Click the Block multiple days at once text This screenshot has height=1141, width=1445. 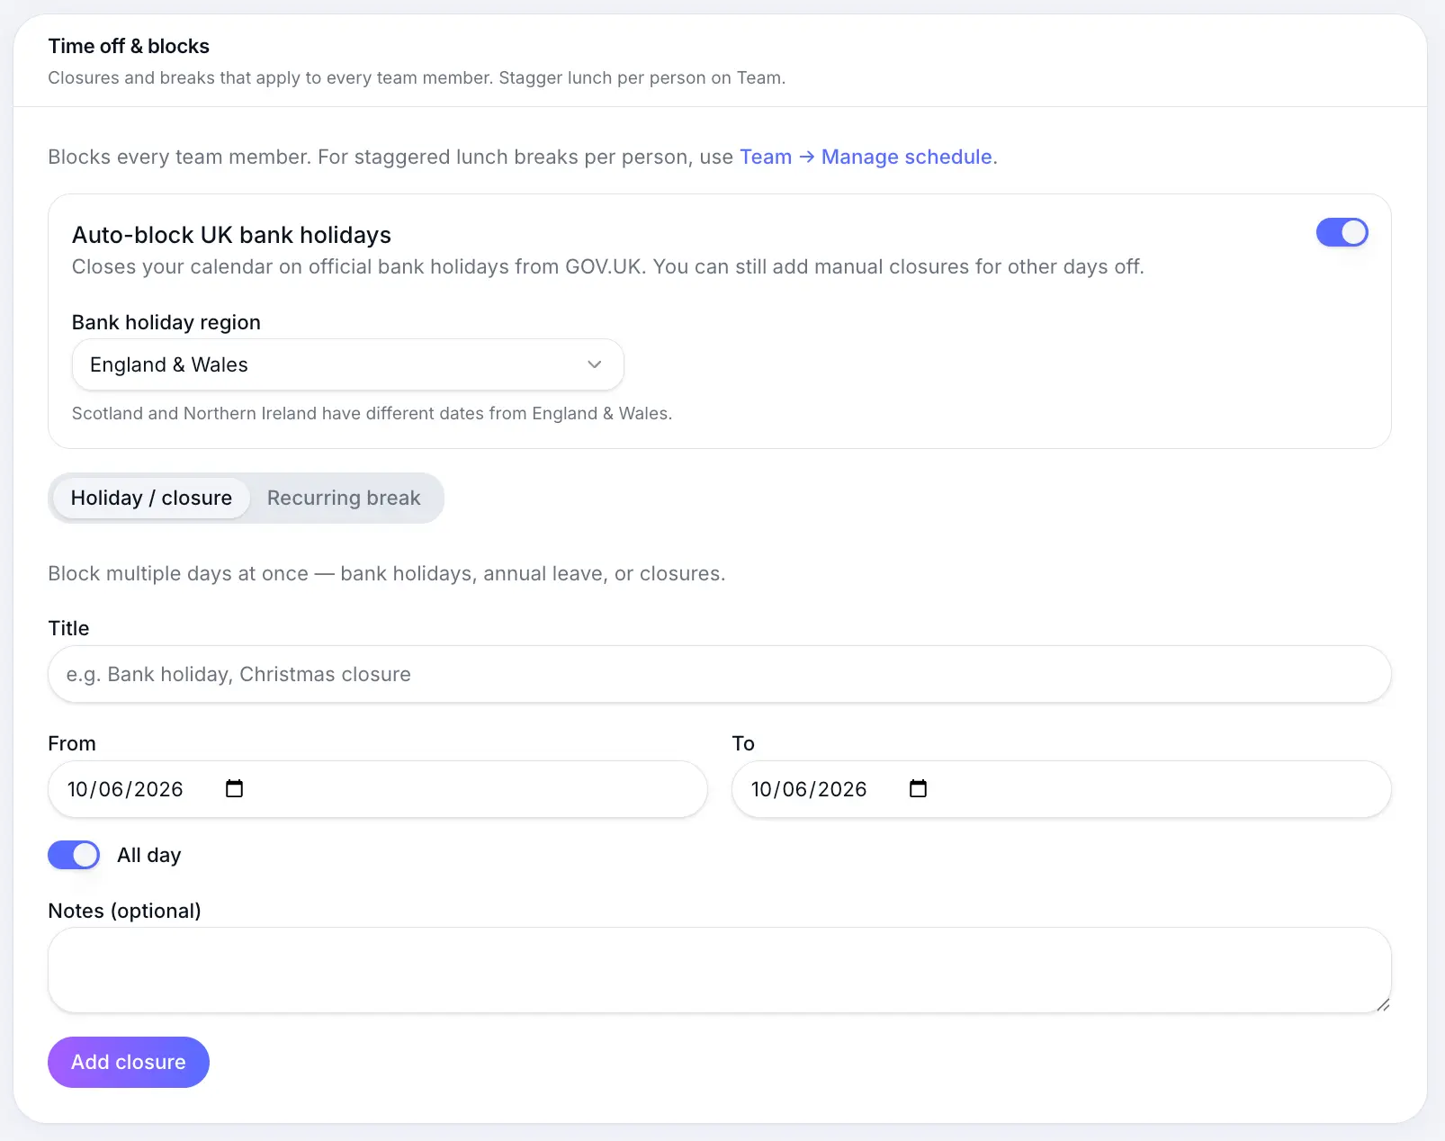[x=386, y=573]
